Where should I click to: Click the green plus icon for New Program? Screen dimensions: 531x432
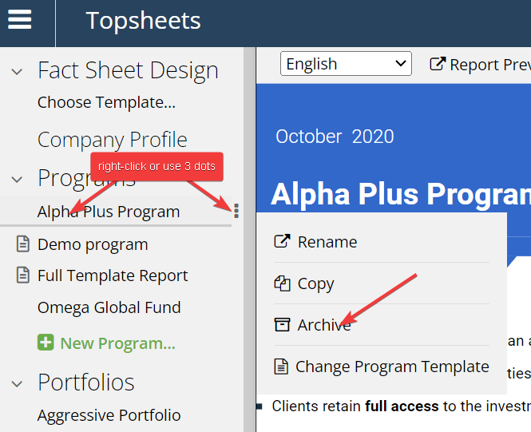46,343
